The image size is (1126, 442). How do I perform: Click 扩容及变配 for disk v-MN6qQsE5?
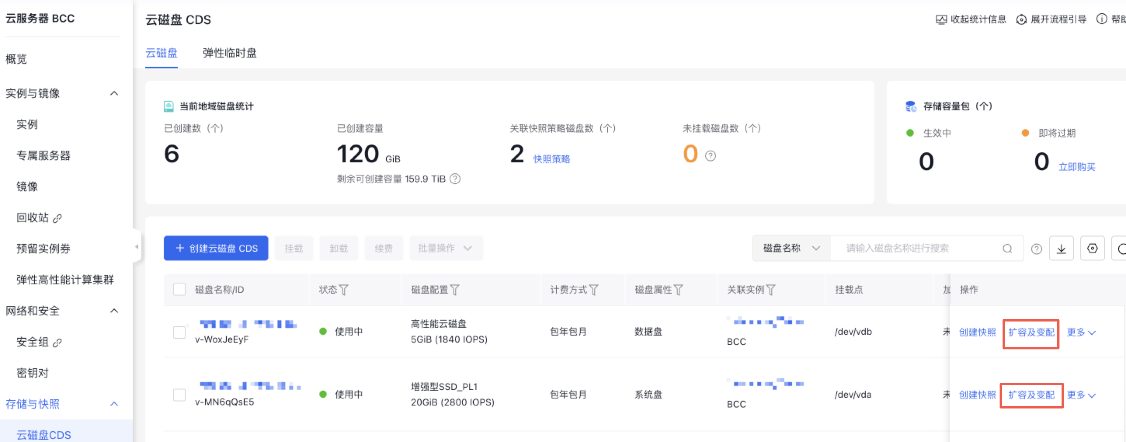[x=1031, y=395]
